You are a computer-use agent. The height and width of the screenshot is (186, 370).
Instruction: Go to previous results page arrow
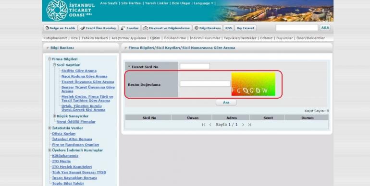[210, 125]
